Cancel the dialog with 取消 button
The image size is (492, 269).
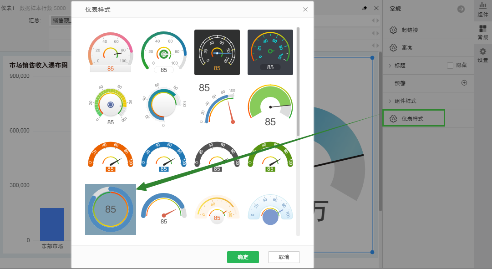coord(284,257)
